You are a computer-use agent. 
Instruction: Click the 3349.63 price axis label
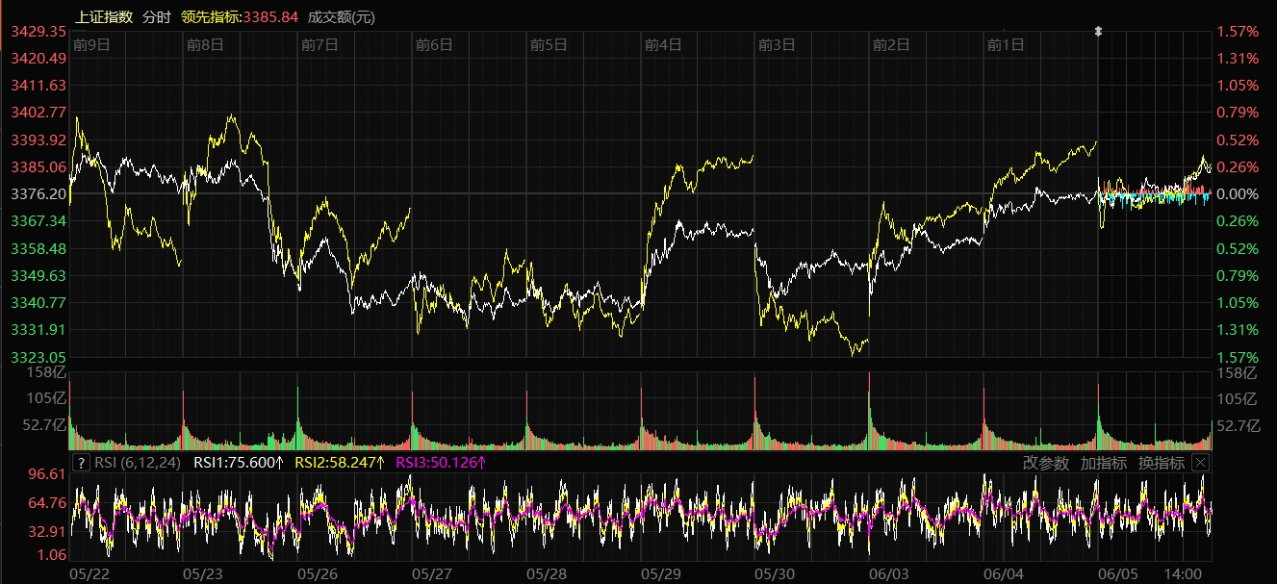click(x=38, y=275)
